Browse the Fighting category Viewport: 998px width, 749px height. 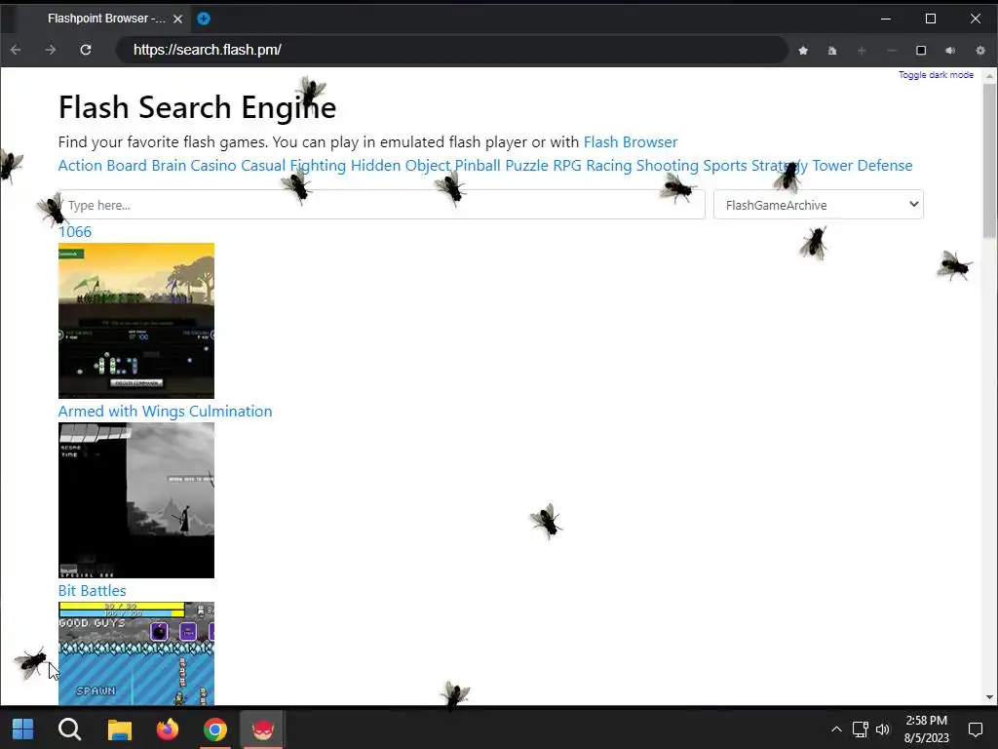click(318, 166)
